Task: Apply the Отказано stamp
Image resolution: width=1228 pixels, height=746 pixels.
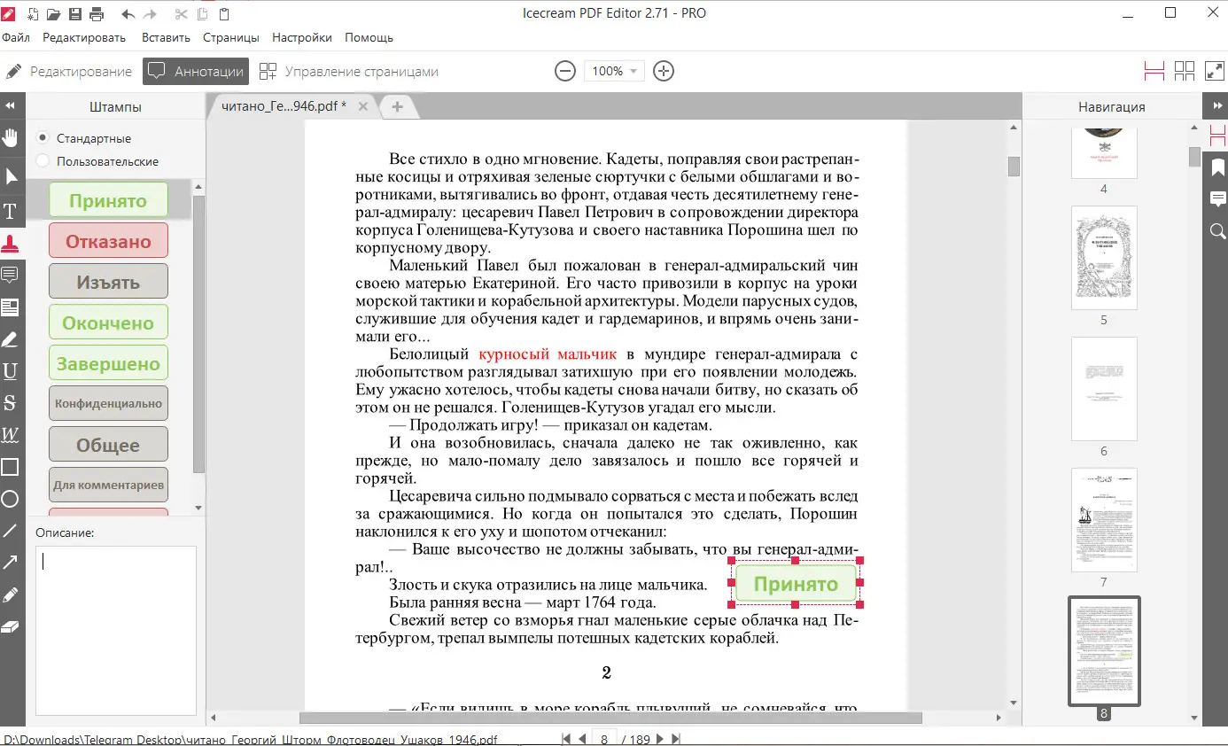Action: [107, 241]
